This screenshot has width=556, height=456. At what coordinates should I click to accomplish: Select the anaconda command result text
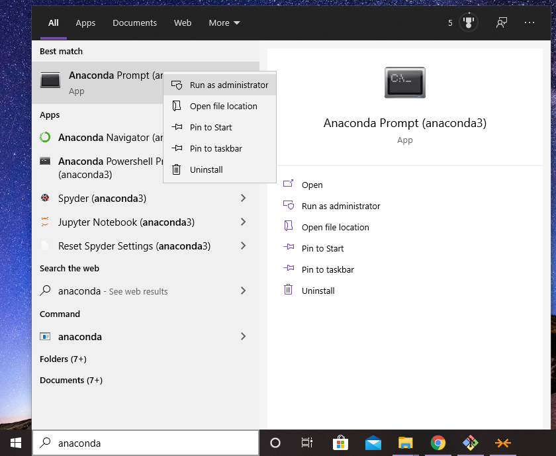(80, 336)
